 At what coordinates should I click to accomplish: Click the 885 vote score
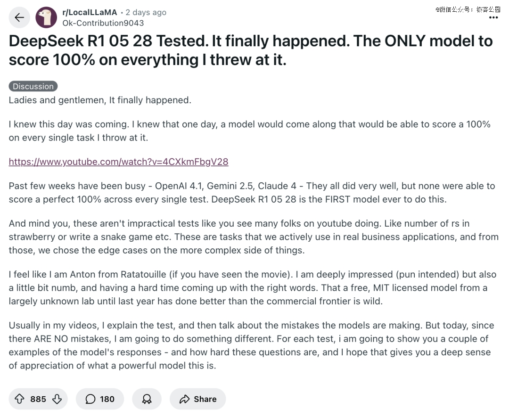click(x=38, y=399)
